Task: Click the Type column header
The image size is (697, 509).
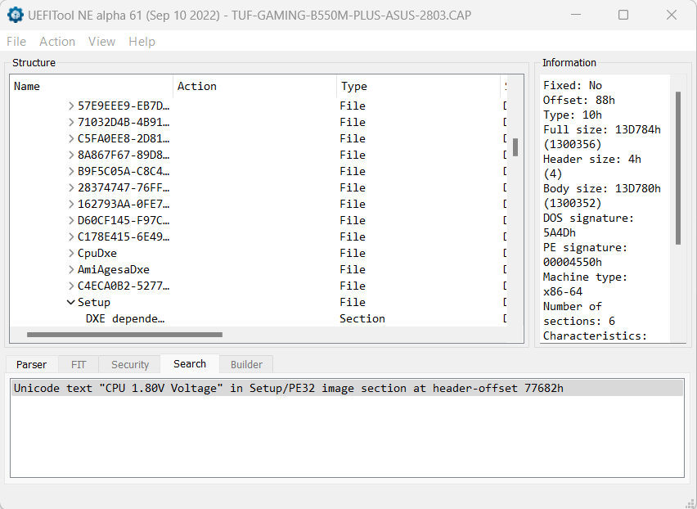Action: point(419,86)
